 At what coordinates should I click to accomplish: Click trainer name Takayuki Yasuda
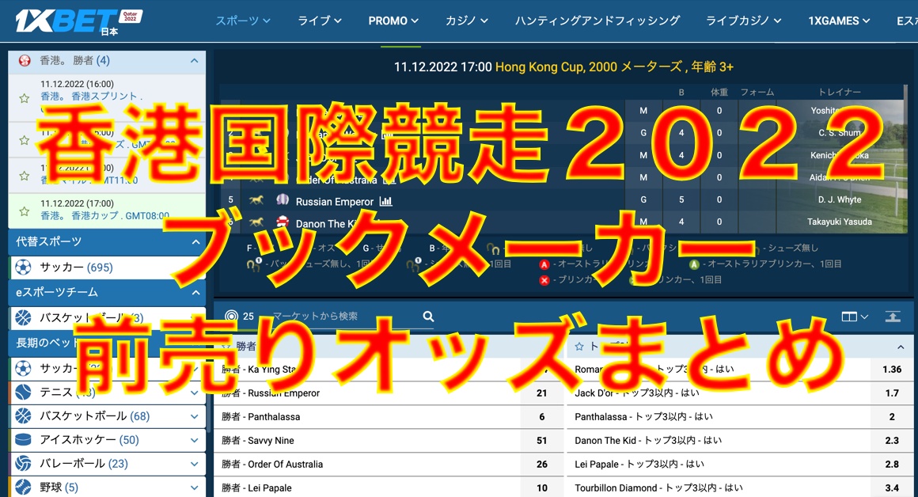(x=840, y=222)
